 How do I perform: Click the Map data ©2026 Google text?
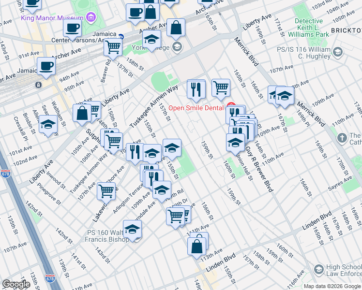coord(332,286)
